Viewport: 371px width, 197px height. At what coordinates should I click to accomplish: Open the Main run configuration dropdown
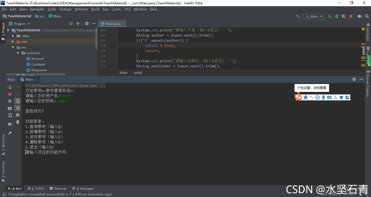pyautogui.click(x=314, y=16)
